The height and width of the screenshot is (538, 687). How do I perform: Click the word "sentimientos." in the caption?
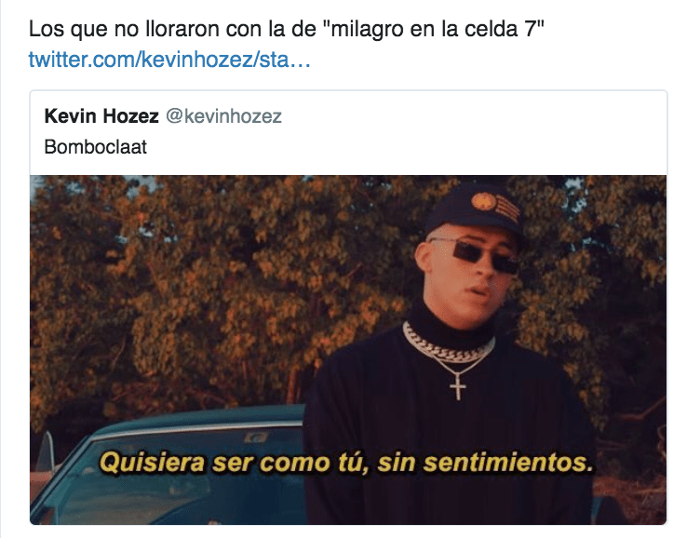click(508, 463)
